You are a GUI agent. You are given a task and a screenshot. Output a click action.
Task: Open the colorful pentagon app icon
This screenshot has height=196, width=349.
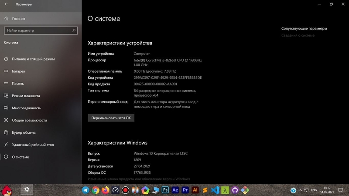145,190
